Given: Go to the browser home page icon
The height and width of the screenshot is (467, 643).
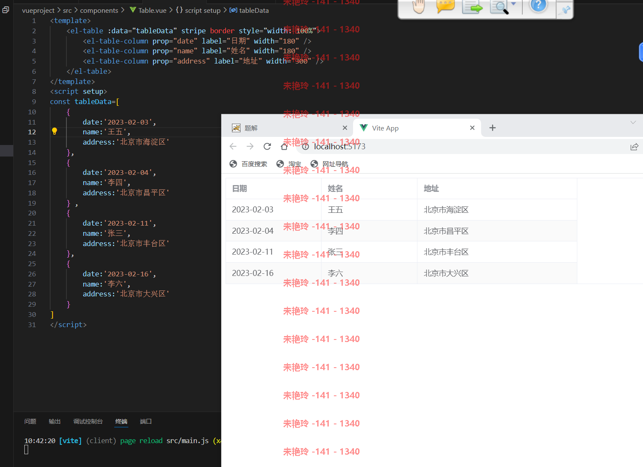Looking at the screenshot, I should [x=284, y=146].
